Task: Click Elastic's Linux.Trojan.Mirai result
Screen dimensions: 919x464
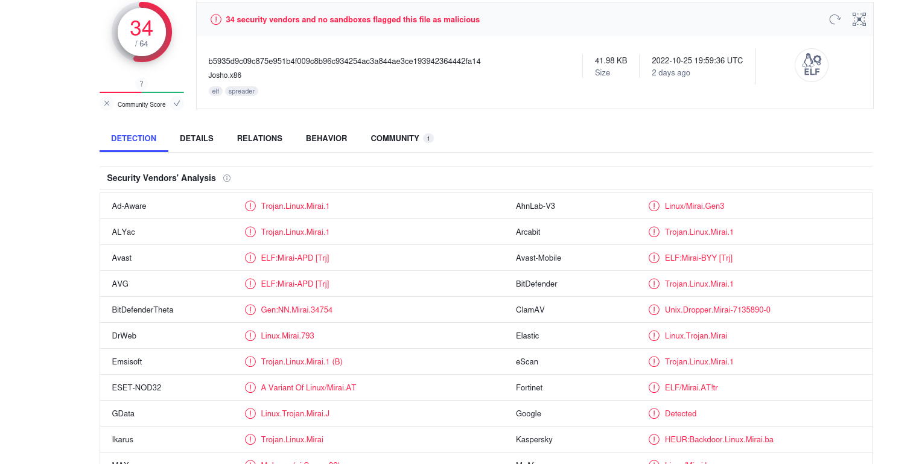Action: tap(696, 335)
